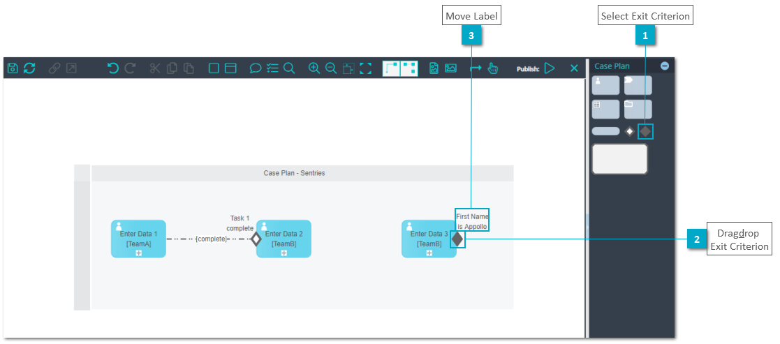Click the 'Case Plan' palette title
This screenshot has width=780, height=344.
click(612, 66)
